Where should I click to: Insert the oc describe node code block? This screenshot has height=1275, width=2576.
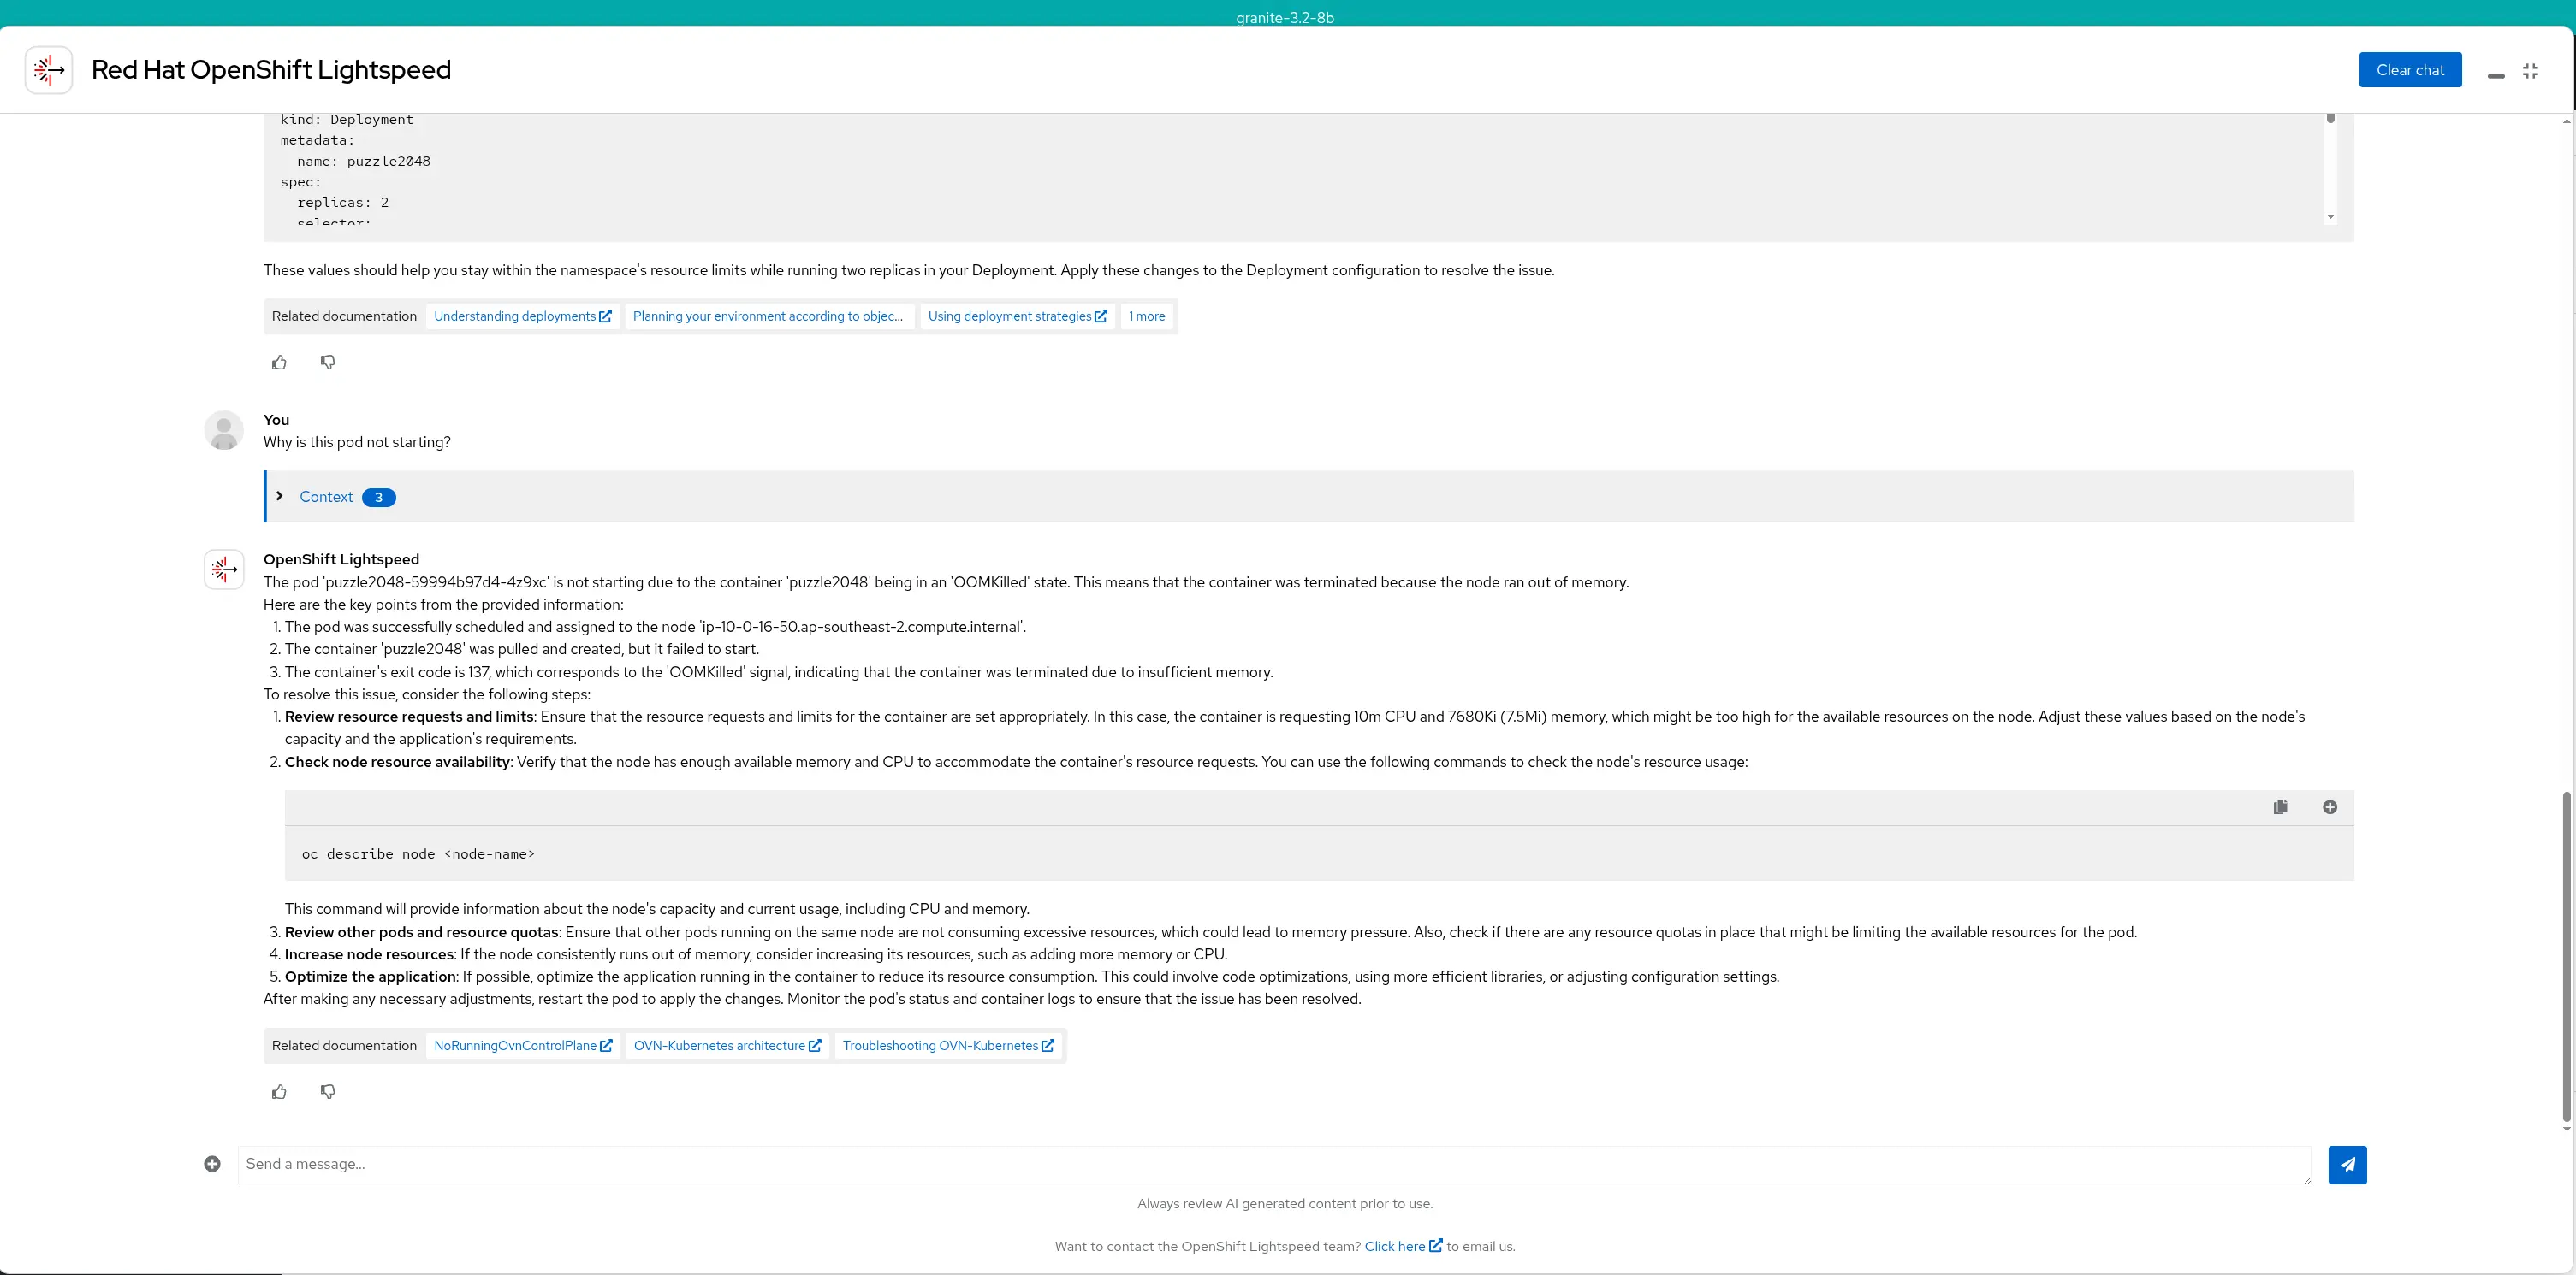(2330, 807)
